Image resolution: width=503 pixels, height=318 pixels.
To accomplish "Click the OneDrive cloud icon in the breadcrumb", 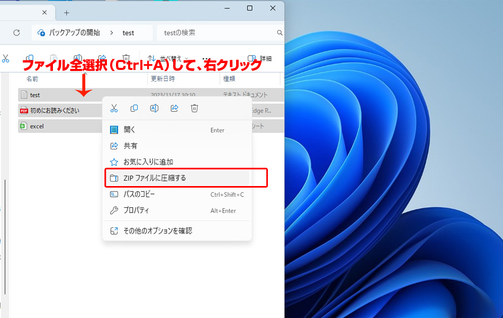I will click(41, 32).
